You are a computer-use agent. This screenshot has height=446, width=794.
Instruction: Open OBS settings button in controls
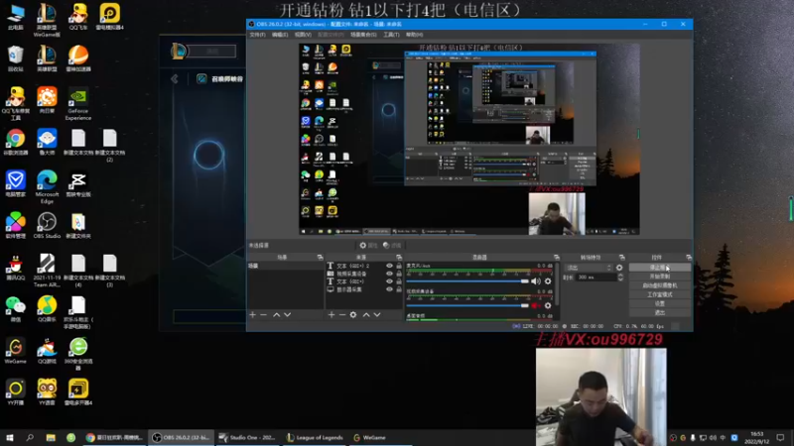659,304
